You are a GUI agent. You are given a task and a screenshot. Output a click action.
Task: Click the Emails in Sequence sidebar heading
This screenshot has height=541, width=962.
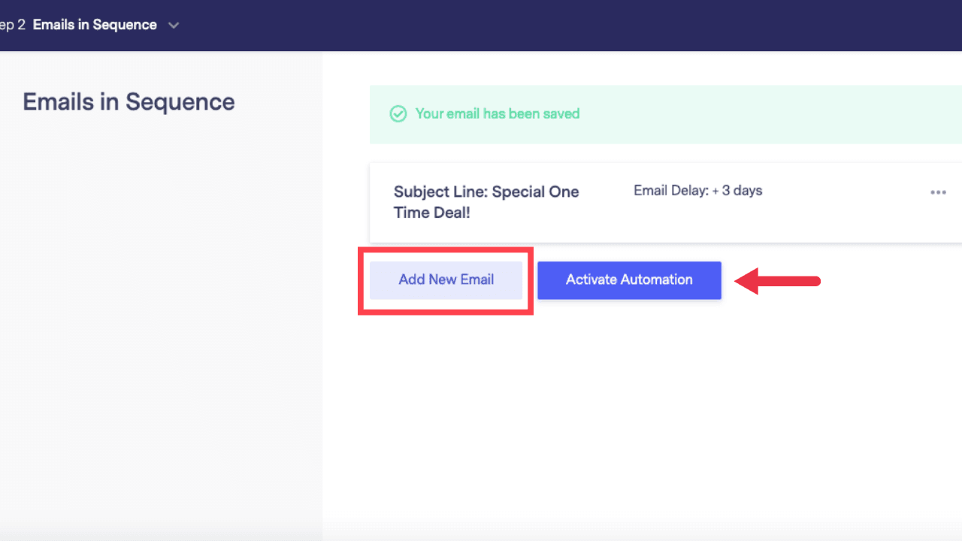coord(129,101)
